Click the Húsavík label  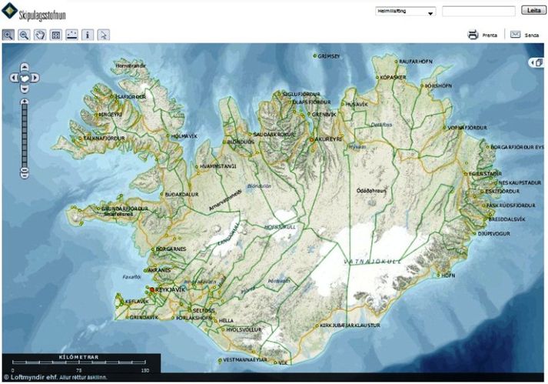(357, 105)
